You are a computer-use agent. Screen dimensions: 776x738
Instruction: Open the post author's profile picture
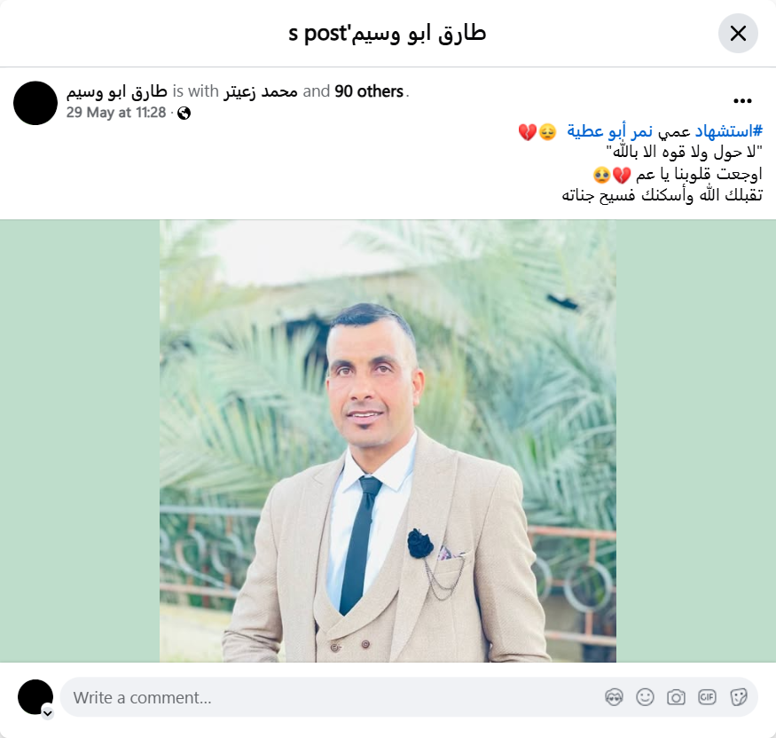coord(35,103)
